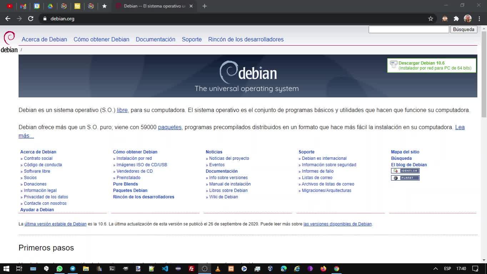Click the Ayudar a Debian link
Image resolution: width=487 pixels, height=274 pixels.
pos(37,210)
